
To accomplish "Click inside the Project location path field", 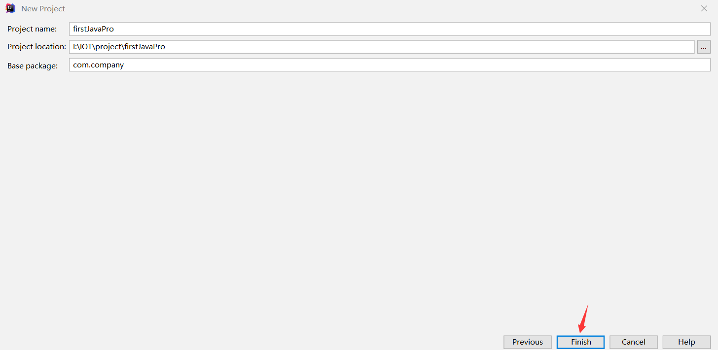I will click(x=382, y=47).
